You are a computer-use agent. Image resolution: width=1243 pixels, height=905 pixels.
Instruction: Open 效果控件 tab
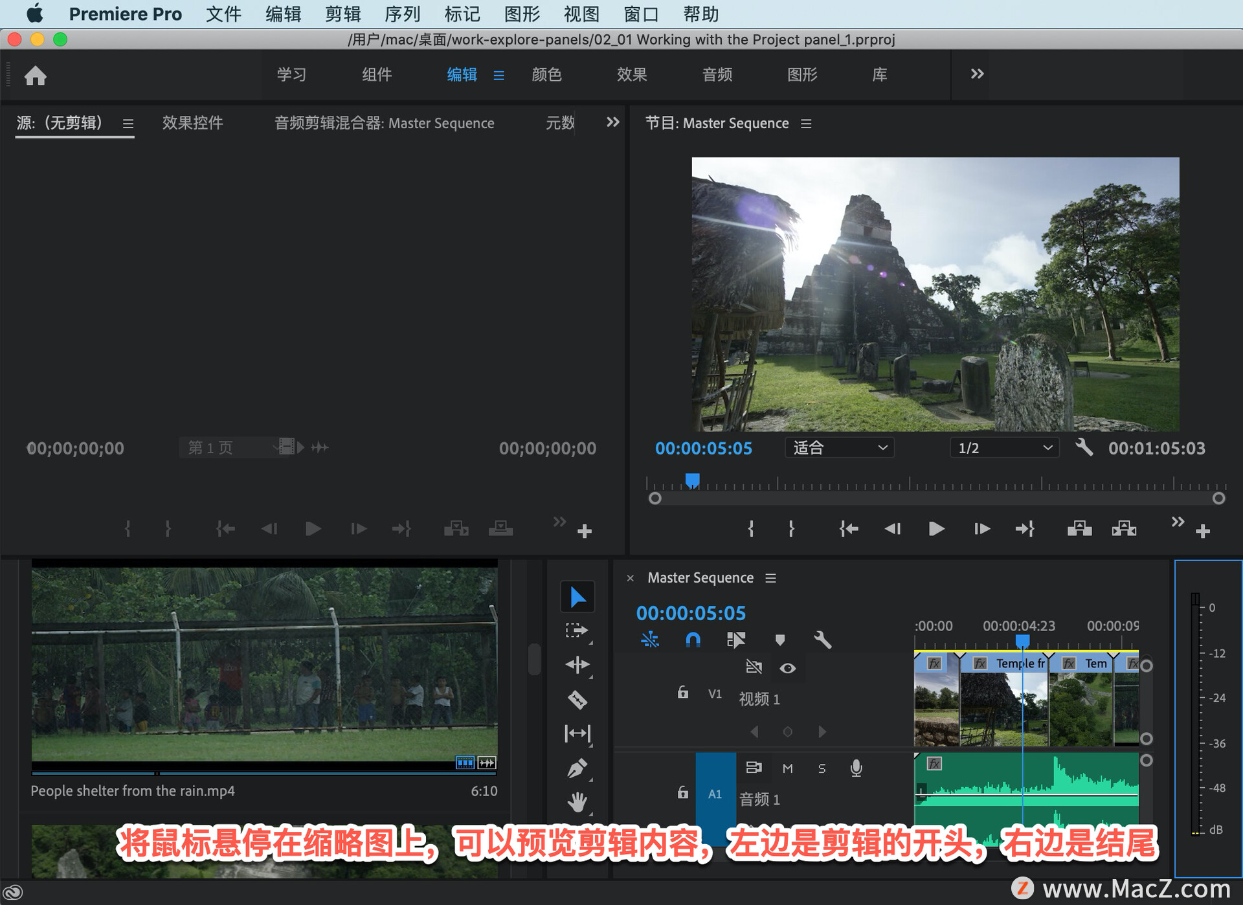point(192,122)
